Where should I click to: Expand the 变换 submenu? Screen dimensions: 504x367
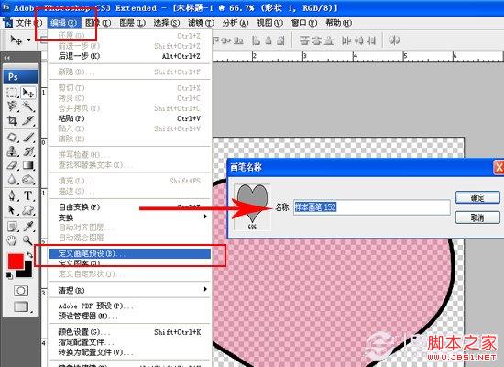129,217
